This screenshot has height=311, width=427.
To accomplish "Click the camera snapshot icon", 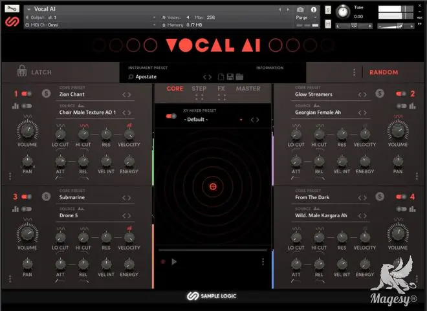I will point(300,10).
